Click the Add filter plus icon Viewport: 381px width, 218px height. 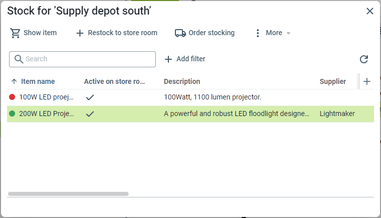[x=168, y=59]
